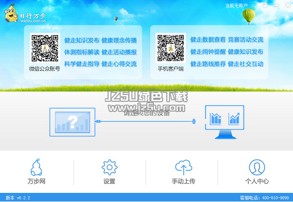Click the 当前无用户 status text
Screen dimensions: 293x202
pos(236,6)
